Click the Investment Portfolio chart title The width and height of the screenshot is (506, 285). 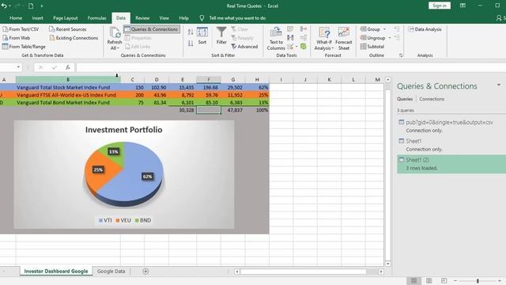tap(123, 130)
